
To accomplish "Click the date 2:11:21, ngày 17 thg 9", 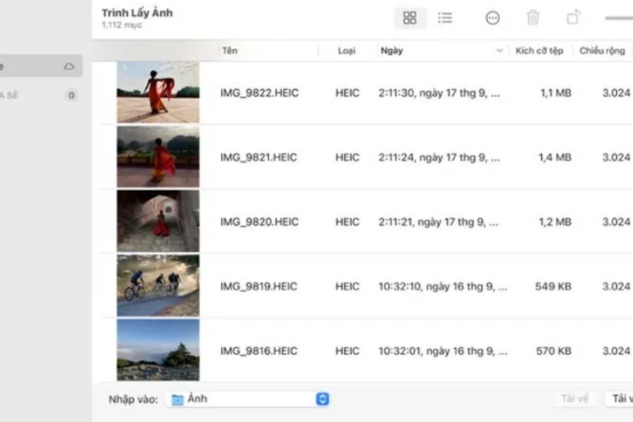I will point(438,222).
